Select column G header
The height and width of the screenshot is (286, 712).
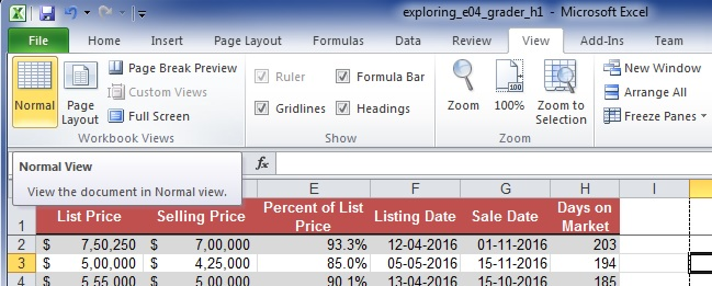[x=505, y=189]
